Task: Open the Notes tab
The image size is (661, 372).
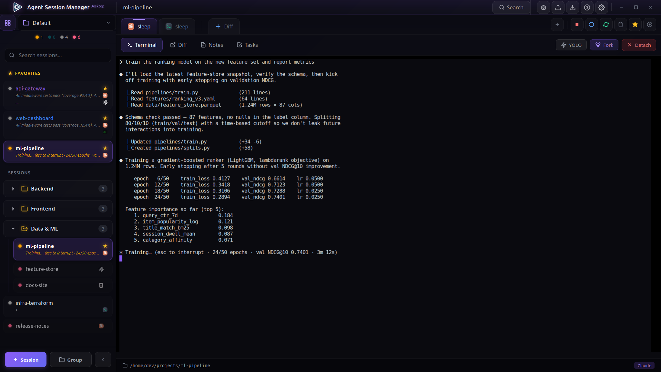Action: pos(212,45)
